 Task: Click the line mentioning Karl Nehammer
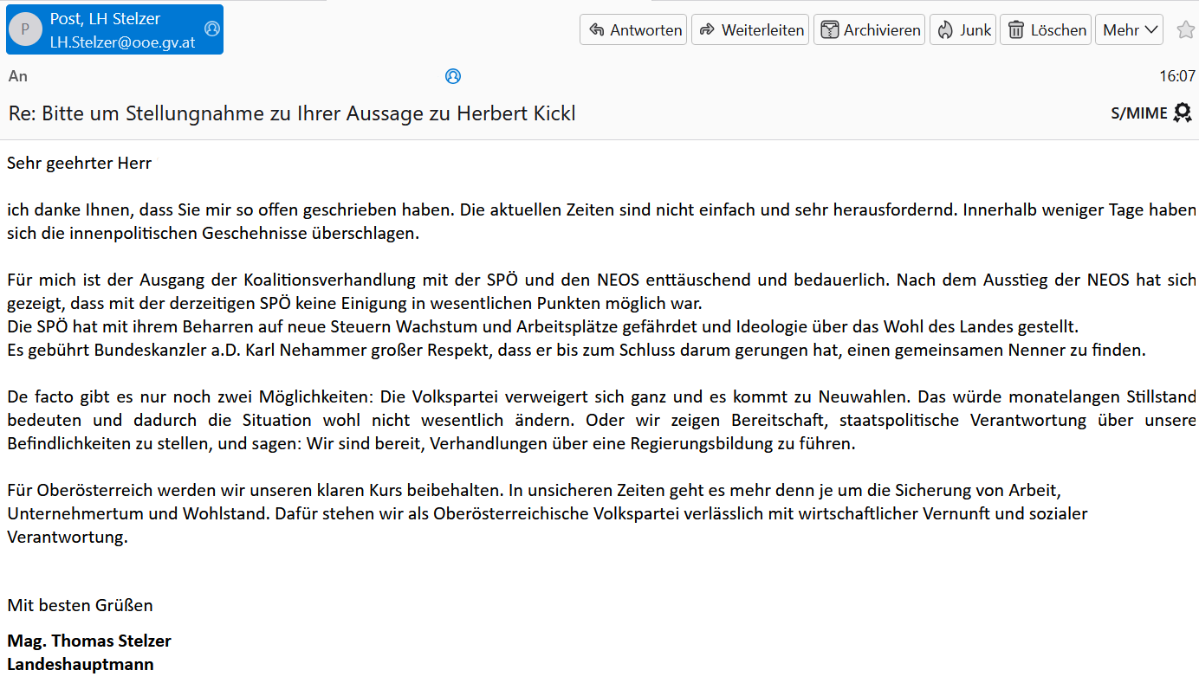point(576,351)
